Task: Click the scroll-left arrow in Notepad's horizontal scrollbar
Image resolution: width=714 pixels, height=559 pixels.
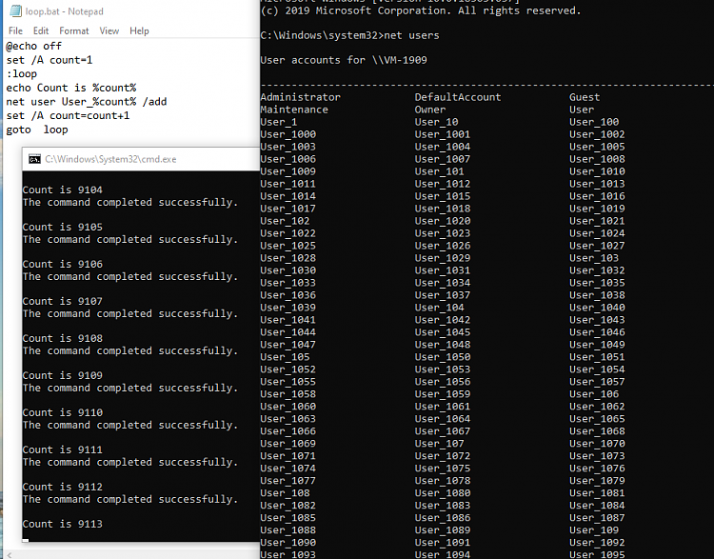Action: (9, 555)
